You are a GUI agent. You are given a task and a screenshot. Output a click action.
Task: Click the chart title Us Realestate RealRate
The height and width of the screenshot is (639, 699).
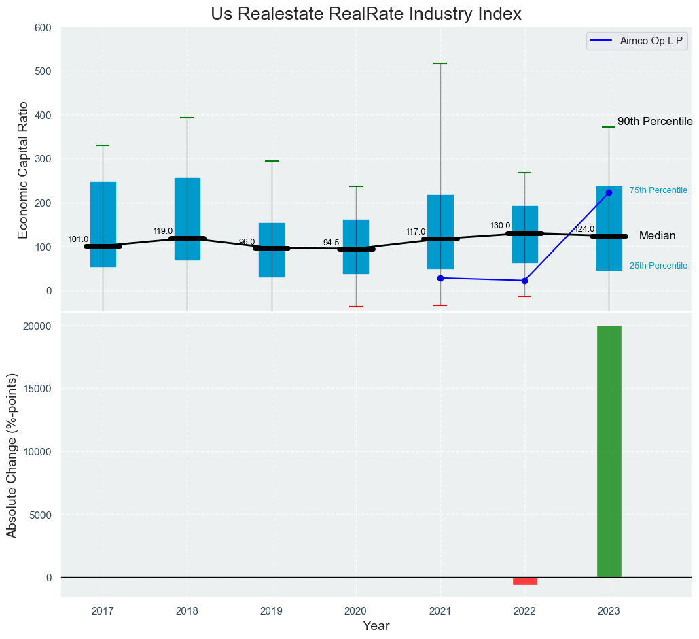[365, 14]
